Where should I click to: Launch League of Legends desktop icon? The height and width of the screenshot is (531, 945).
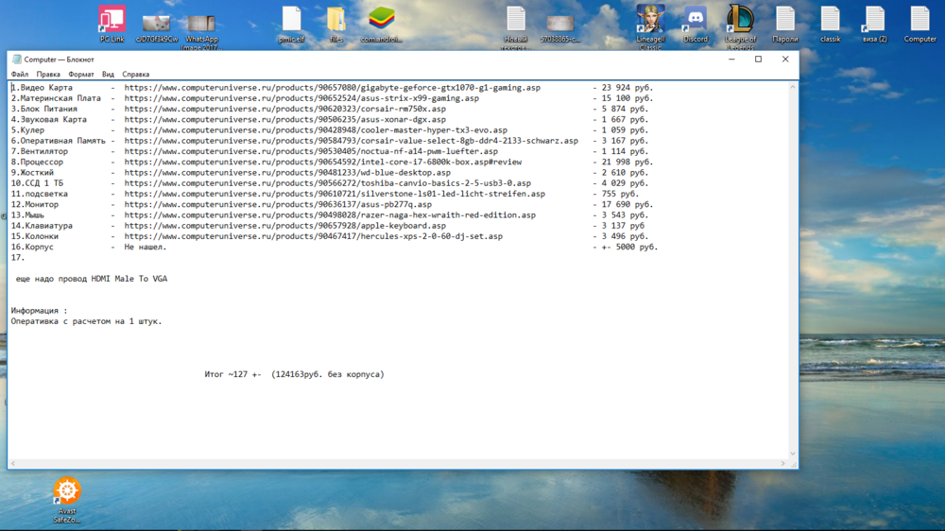click(x=740, y=22)
